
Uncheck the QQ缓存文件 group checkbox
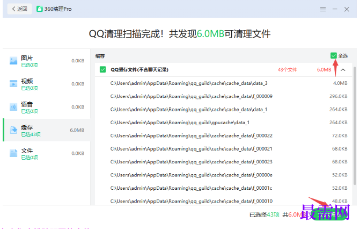point(102,69)
